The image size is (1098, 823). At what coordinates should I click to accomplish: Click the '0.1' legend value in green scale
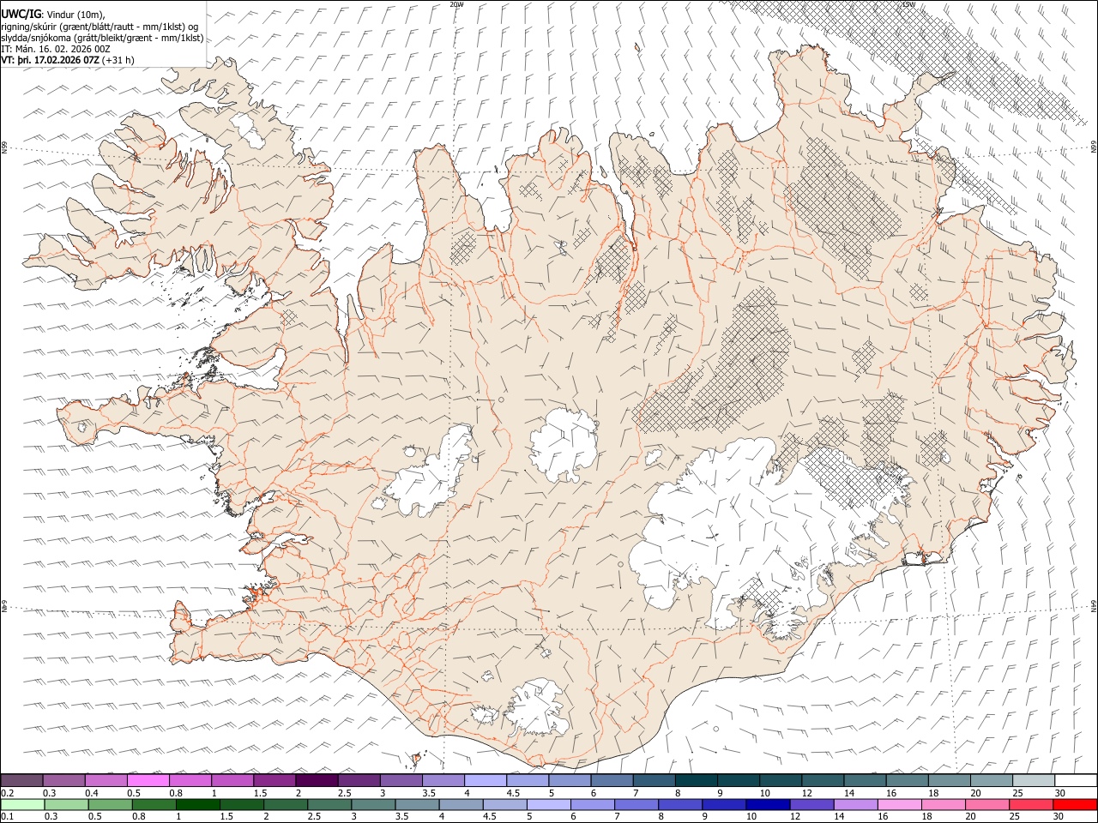[x=7, y=817]
